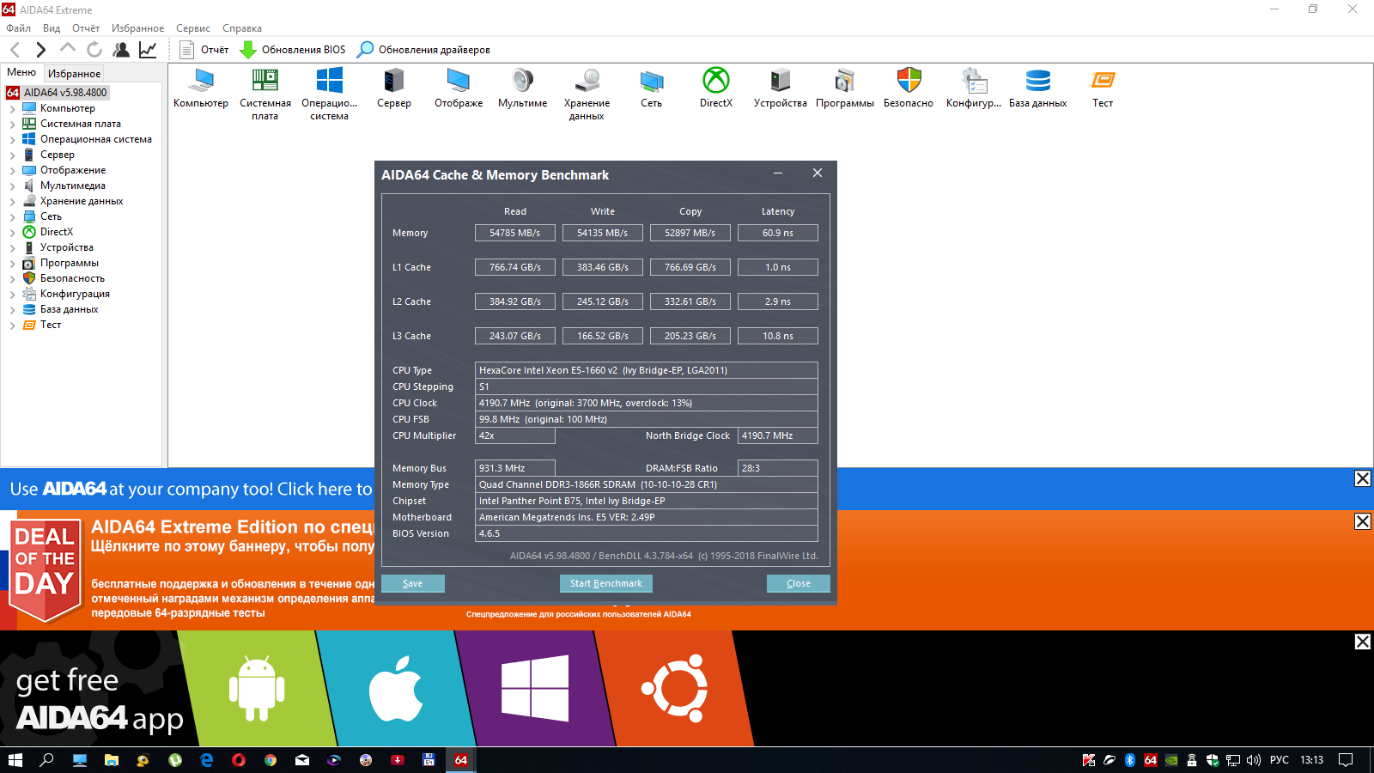Expand the Компьютер tree node
The height and width of the screenshot is (773, 1374).
tap(12, 109)
